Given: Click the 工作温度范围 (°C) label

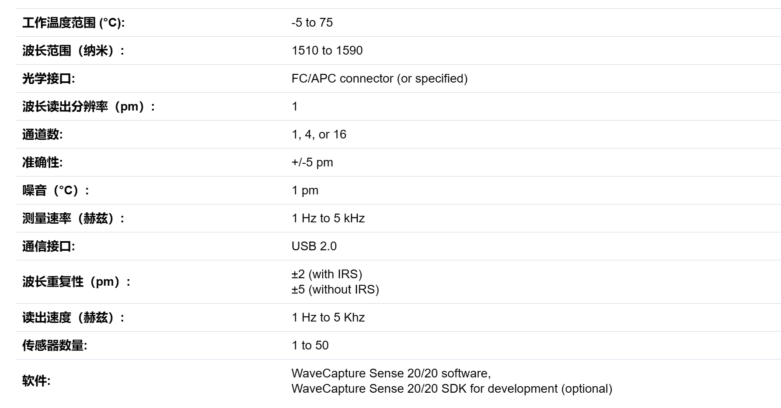Looking at the screenshot, I should click(73, 23).
